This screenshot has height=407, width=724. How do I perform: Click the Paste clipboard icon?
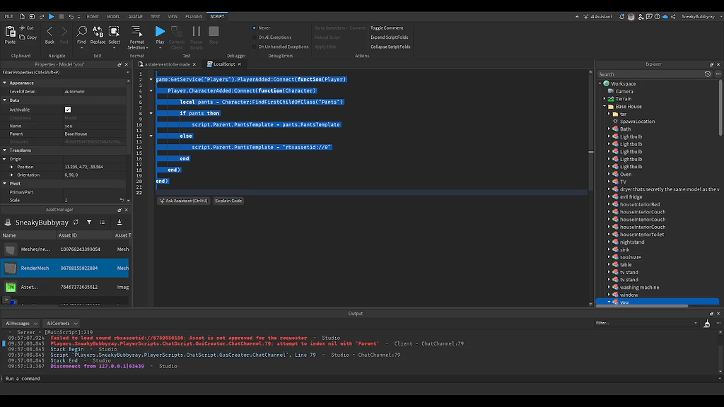tap(10, 31)
